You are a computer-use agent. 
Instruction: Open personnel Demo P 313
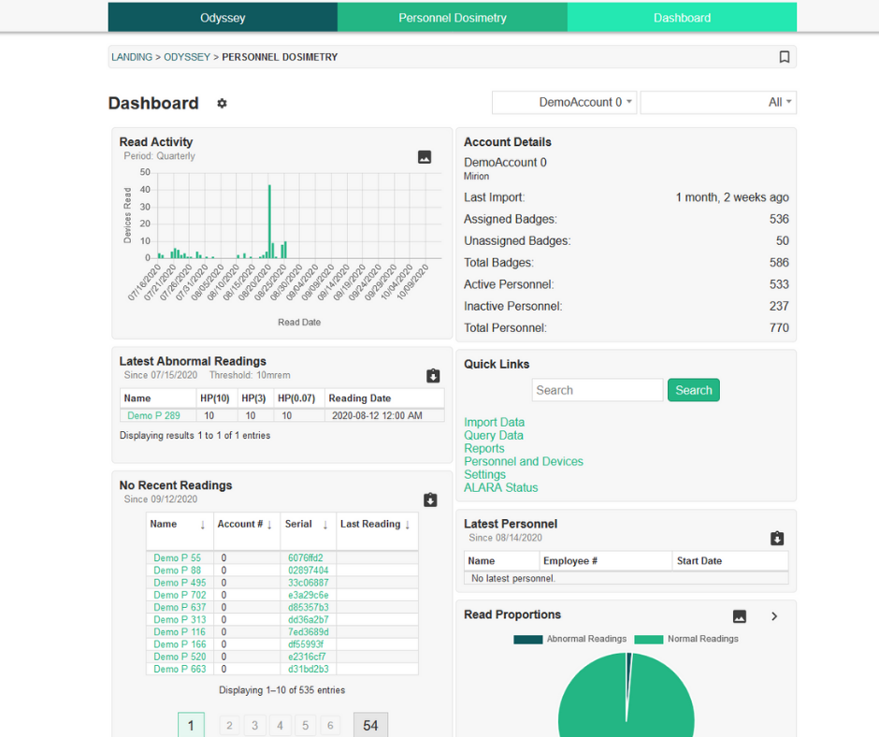[180, 620]
